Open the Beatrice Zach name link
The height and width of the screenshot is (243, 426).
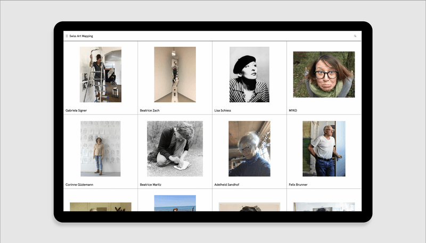pyautogui.click(x=150, y=110)
